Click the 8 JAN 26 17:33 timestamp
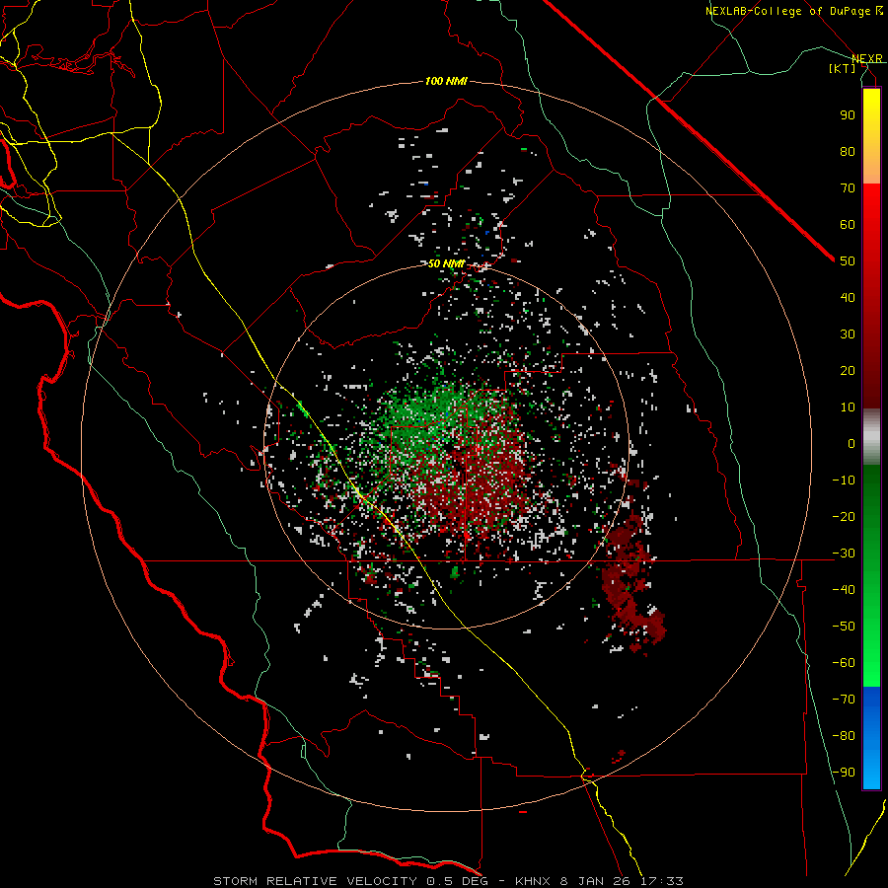The image size is (888, 888). tap(624, 881)
